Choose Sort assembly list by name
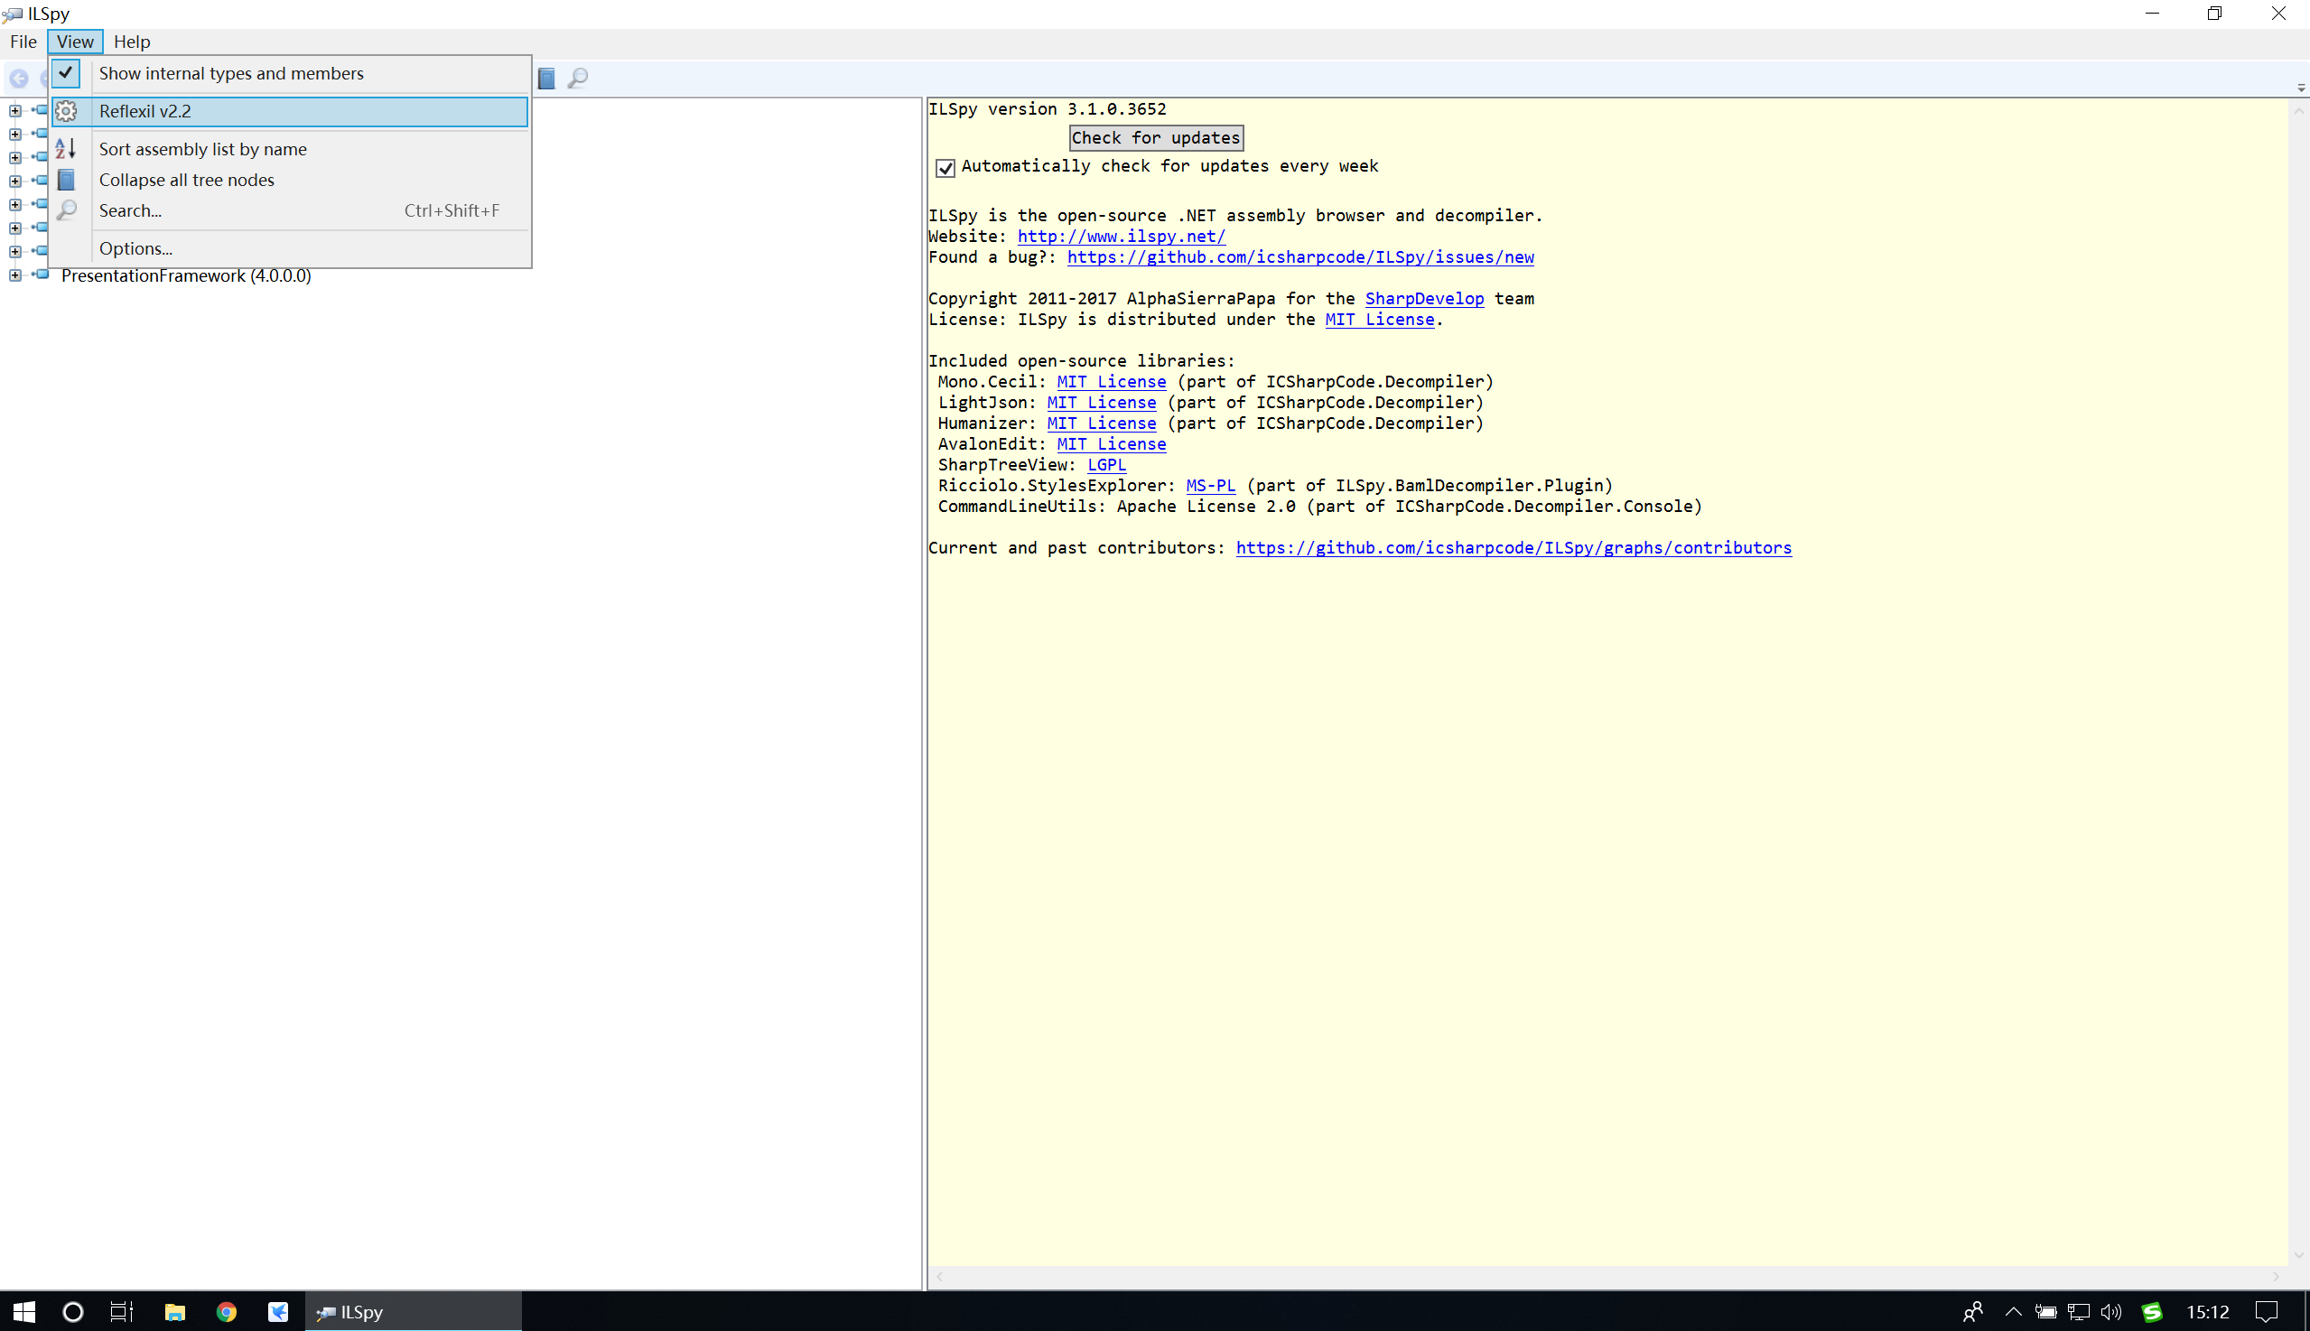 tap(291, 149)
